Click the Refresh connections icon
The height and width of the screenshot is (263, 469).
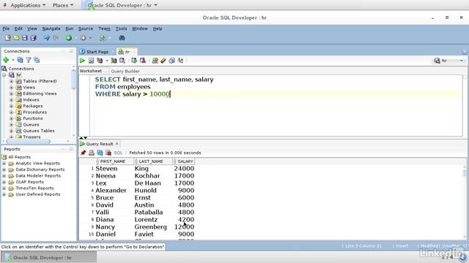20,60
